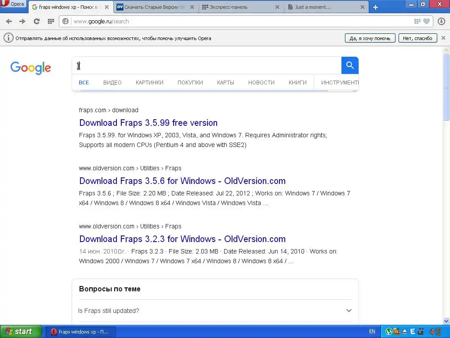Click the orange Fraps FPS counter in tray
Image resolution: width=450 pixels, height=338 pixels.
[435, 332]
